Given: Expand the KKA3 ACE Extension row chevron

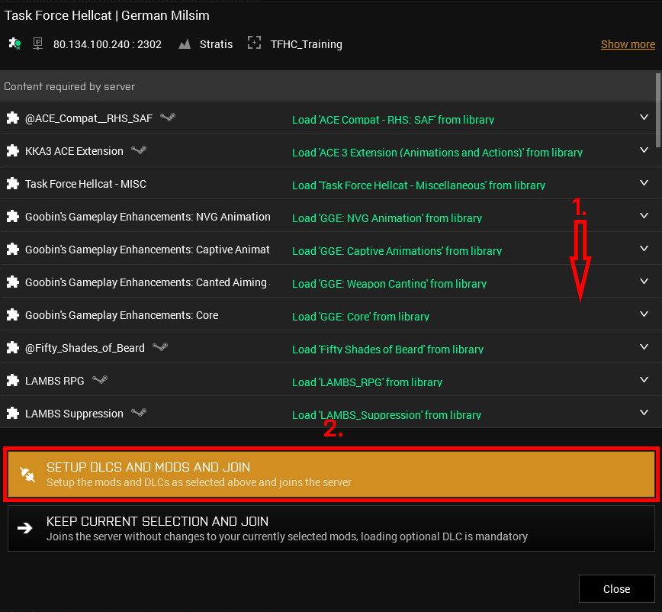Looking at the screenshot, I should (644, 150).
